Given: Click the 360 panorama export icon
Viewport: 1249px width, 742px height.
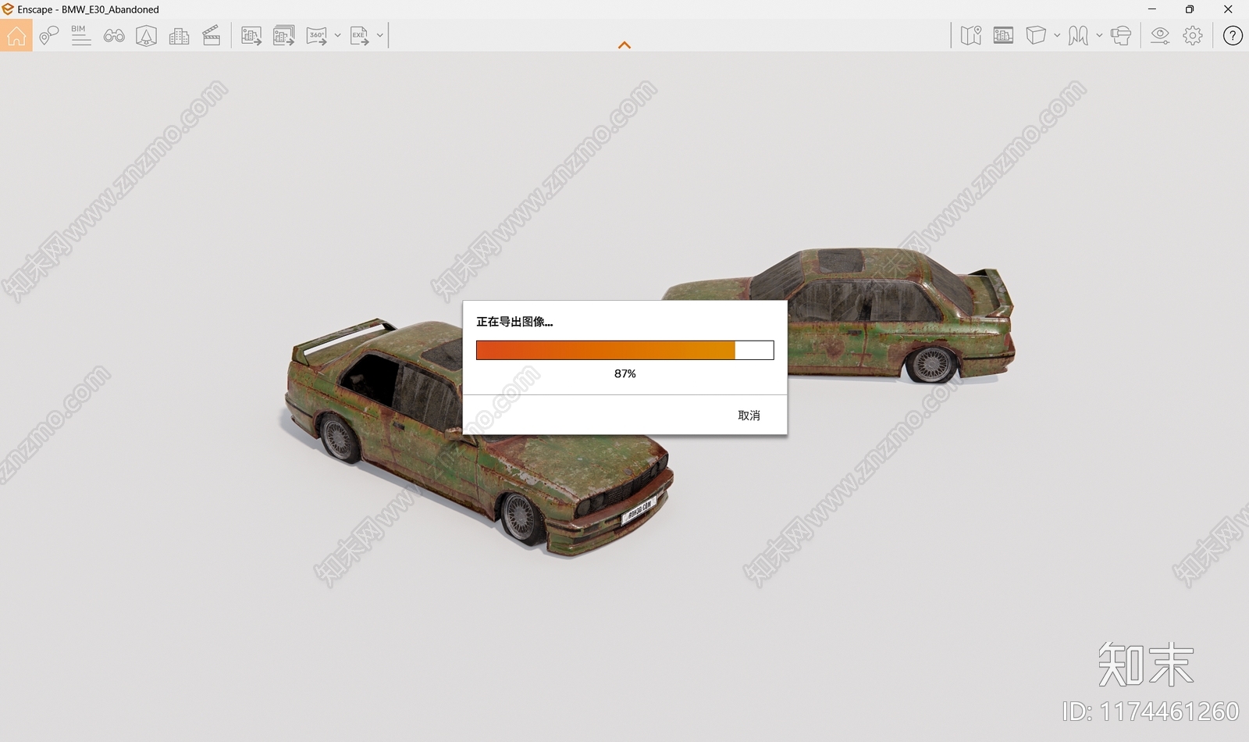Looking at the screenshot, I should 316,35.
